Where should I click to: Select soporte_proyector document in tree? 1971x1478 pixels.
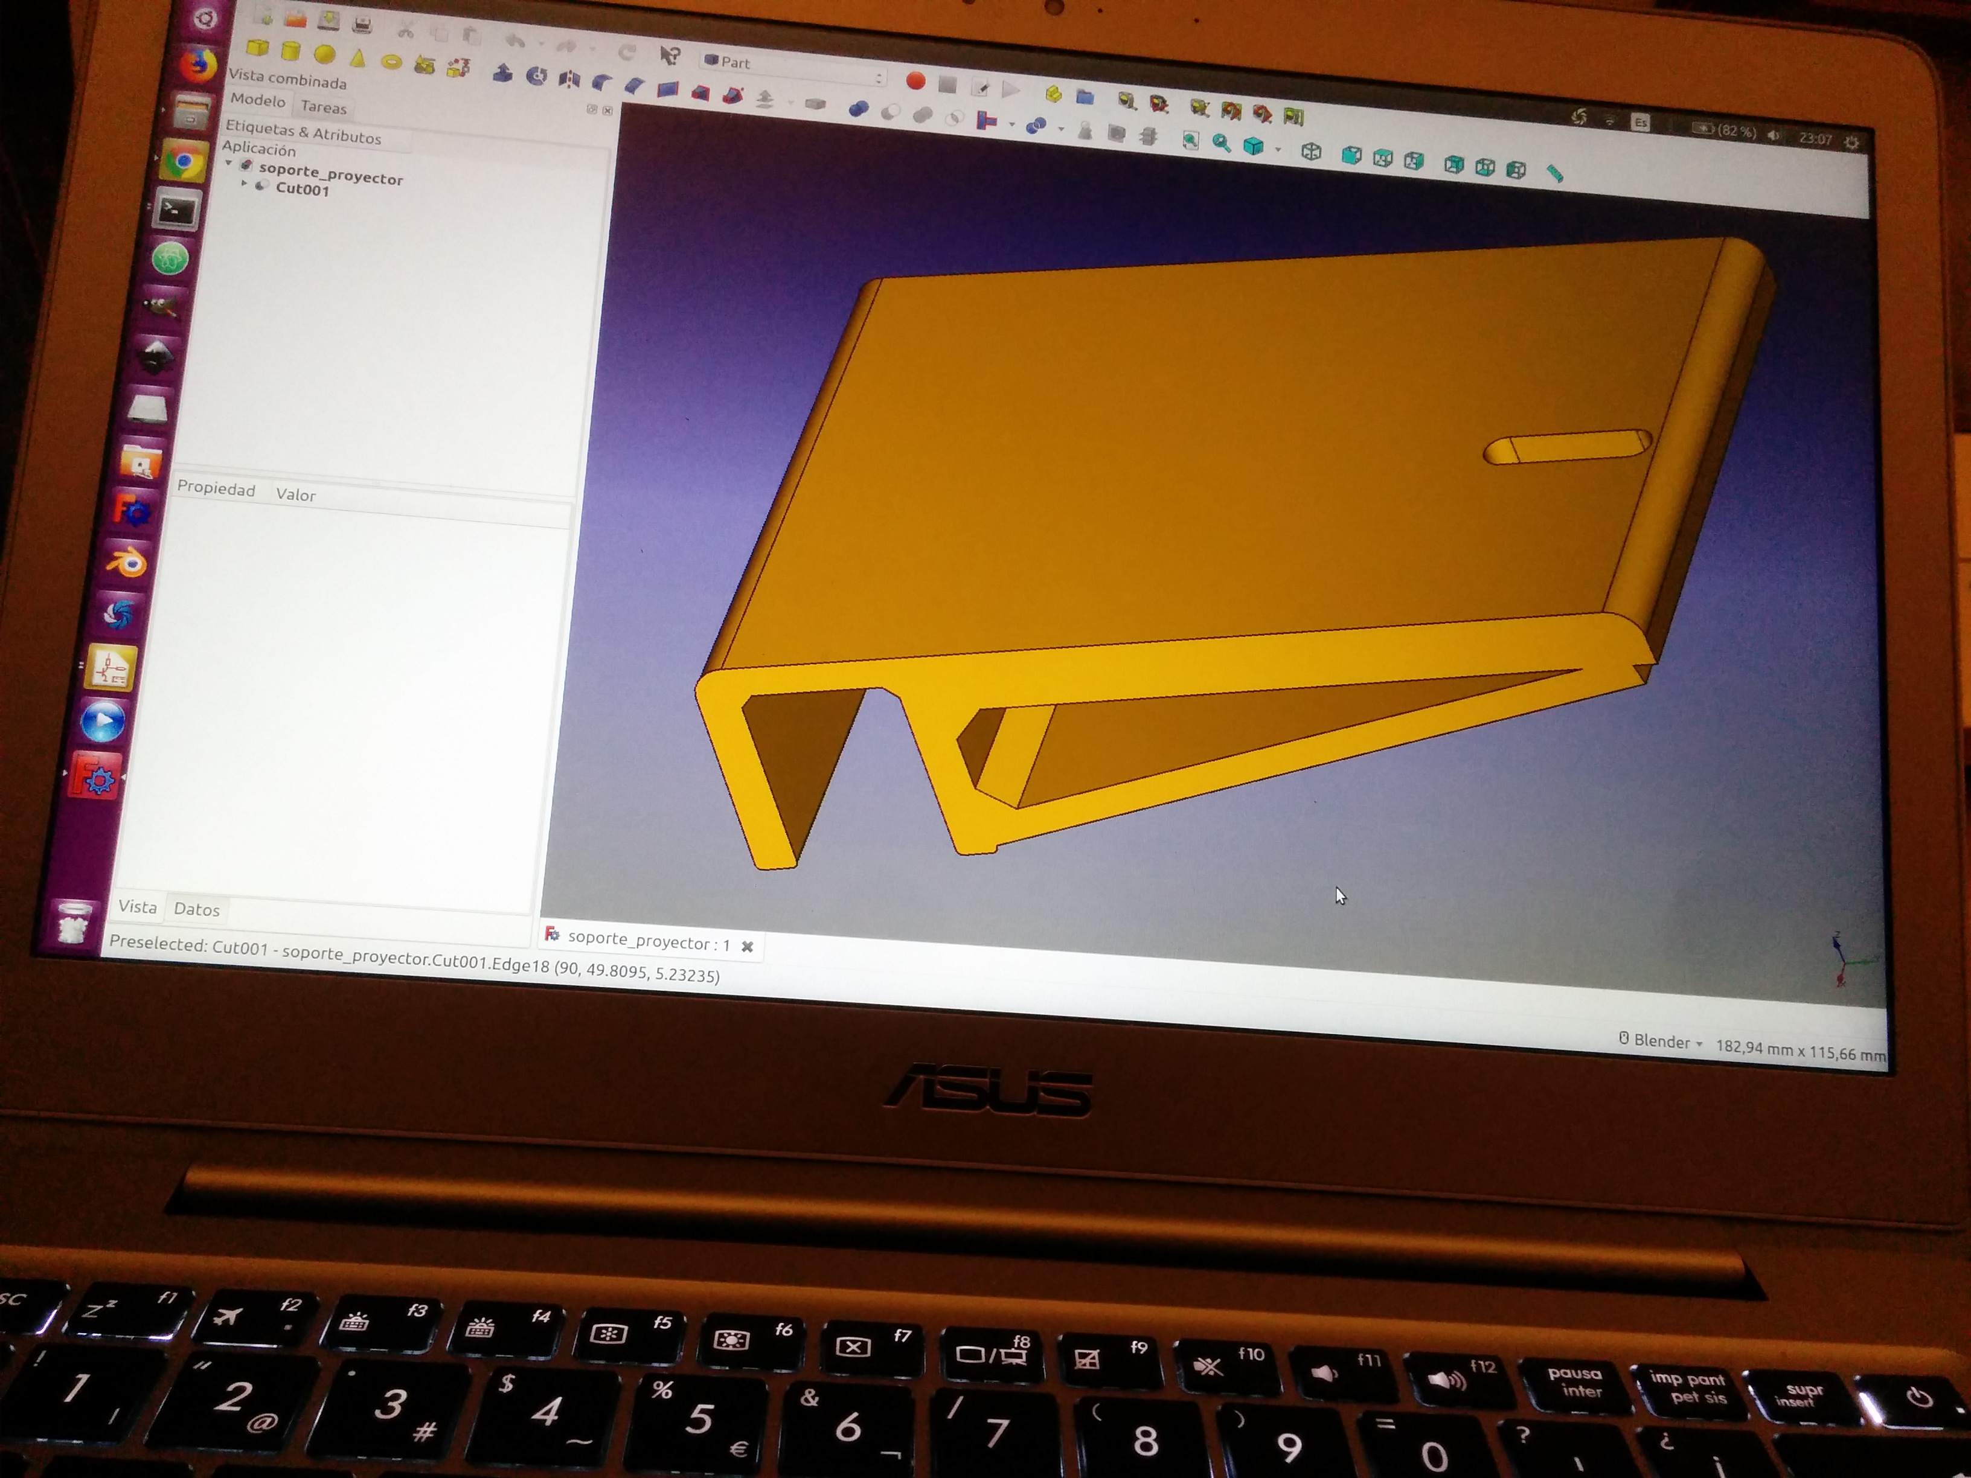point(330,174)
